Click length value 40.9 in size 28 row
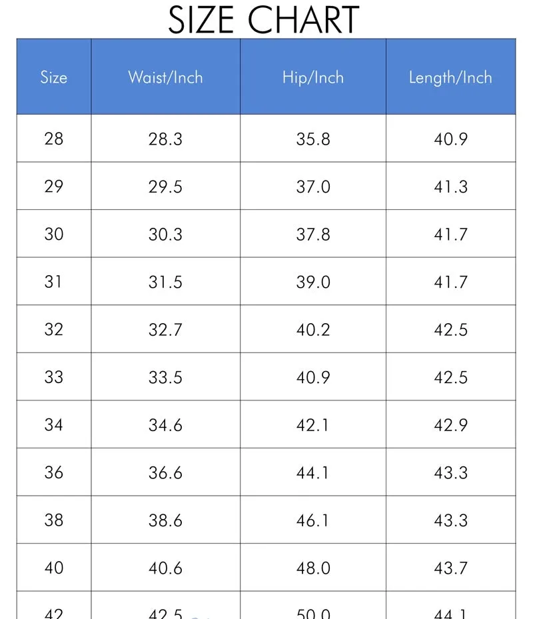This screenshot has height=619, width=533. coord(450,139)
